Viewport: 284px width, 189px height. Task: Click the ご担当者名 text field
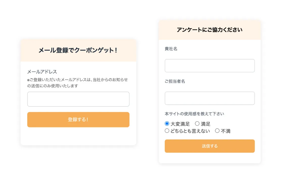(x=210, y=98)
